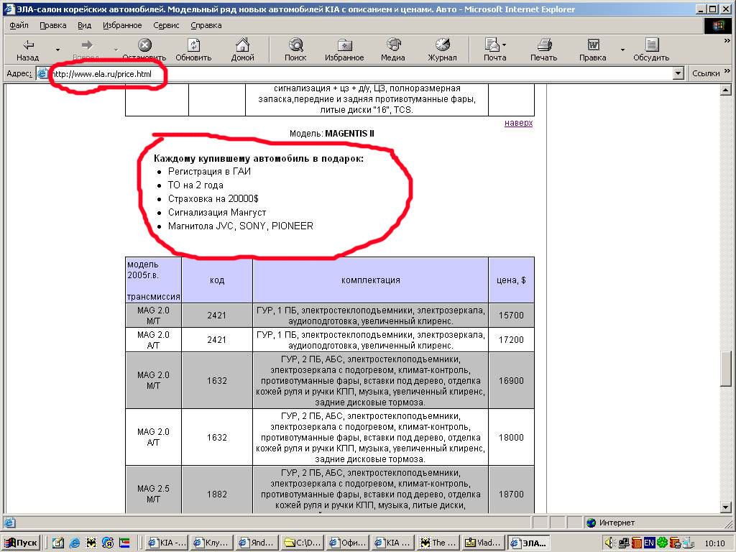The width and height of the screenshot is (736, 552).
Task: Click the vertical scrollbar down arrow
Action: 728,507
